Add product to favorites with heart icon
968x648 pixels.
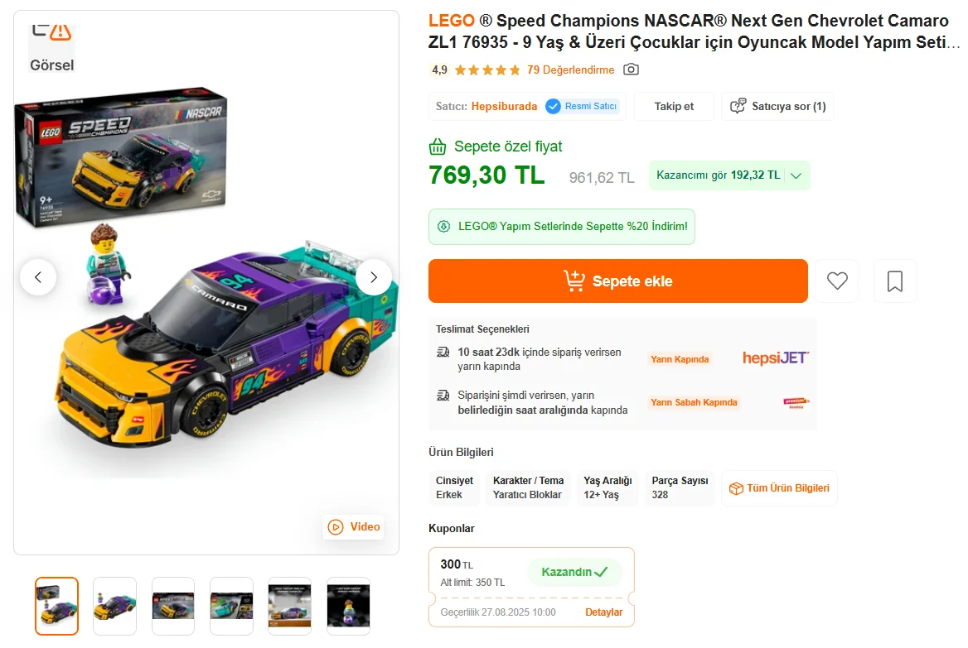pyautogui.click(x=837, y=281)
